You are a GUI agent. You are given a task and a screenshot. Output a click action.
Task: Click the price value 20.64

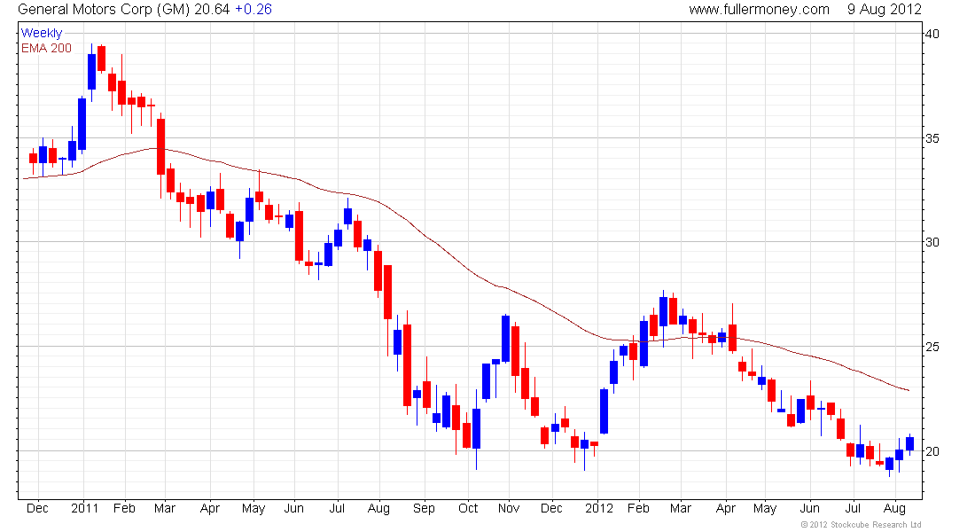tap(212, 10)
